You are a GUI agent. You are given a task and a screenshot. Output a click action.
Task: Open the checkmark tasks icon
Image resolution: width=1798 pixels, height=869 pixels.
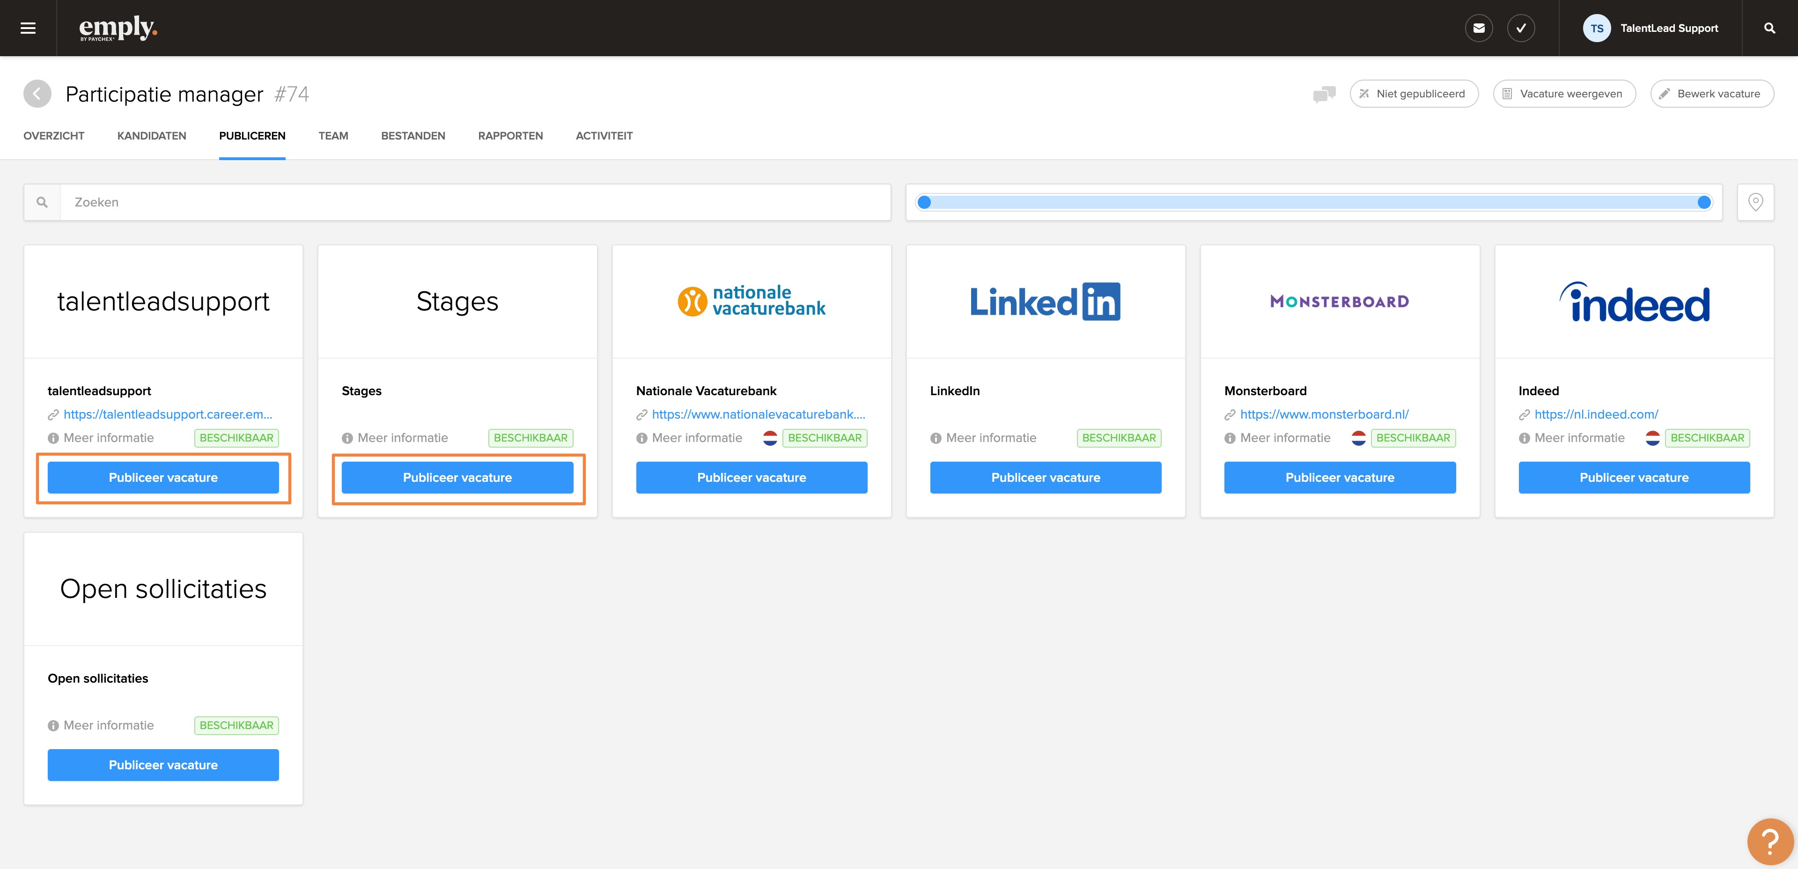point(1521,28)
